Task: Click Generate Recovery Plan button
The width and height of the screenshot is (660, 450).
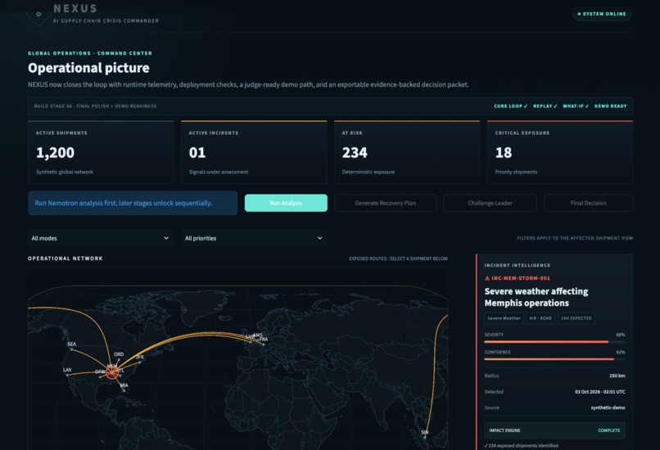Action: (x=385, y=203)
